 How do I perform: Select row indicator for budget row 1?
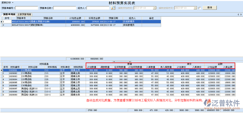pos(1,22)
